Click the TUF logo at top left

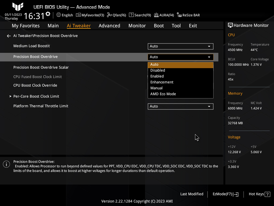pyautogui.click(x=18, y=7)
